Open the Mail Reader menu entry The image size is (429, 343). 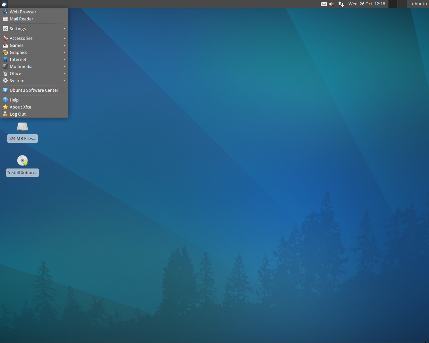pyautogui.click(x=34, y=19)
